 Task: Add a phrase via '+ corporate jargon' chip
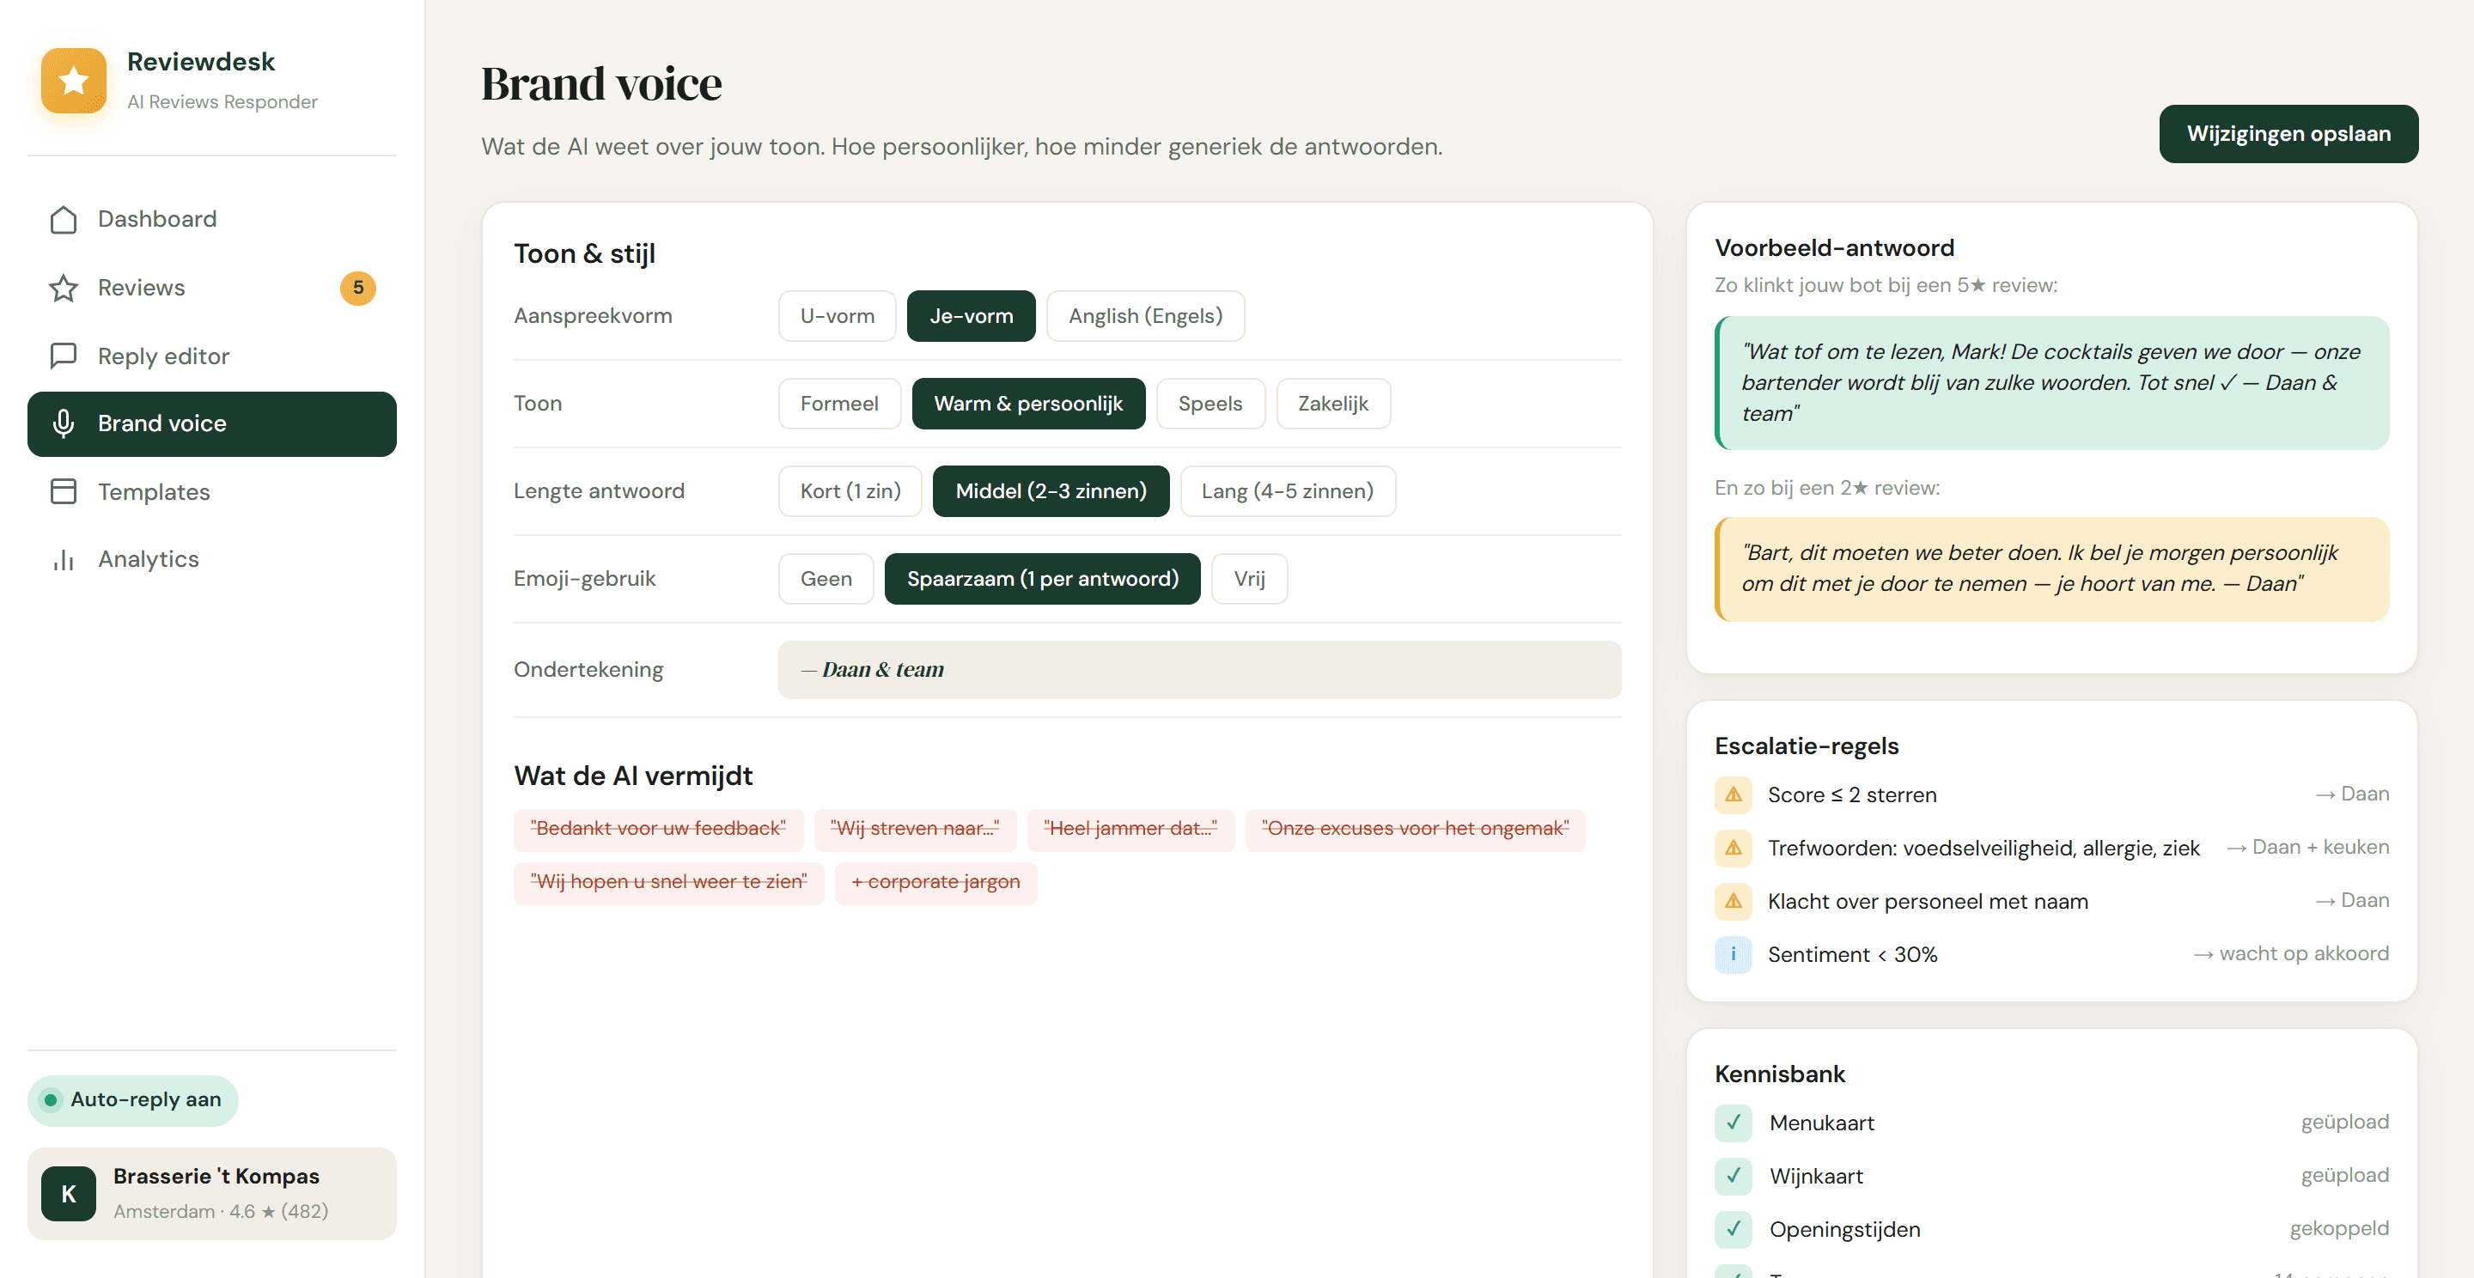click(935, 882)
